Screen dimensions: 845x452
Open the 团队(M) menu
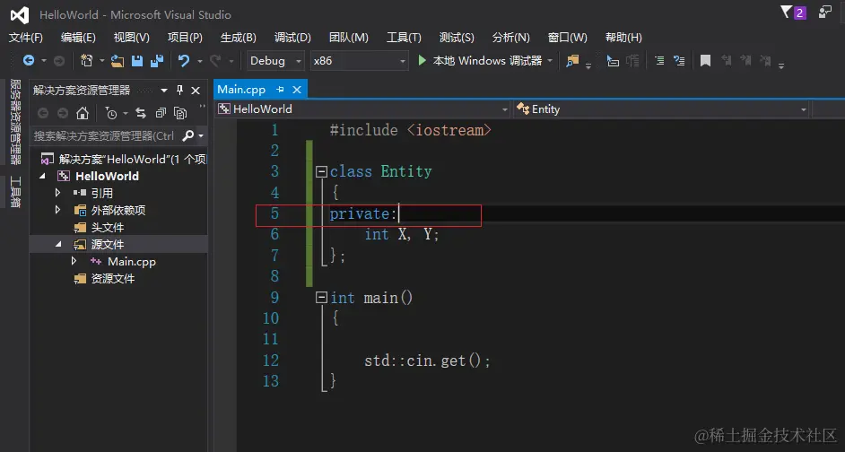(x=349, y=37)
